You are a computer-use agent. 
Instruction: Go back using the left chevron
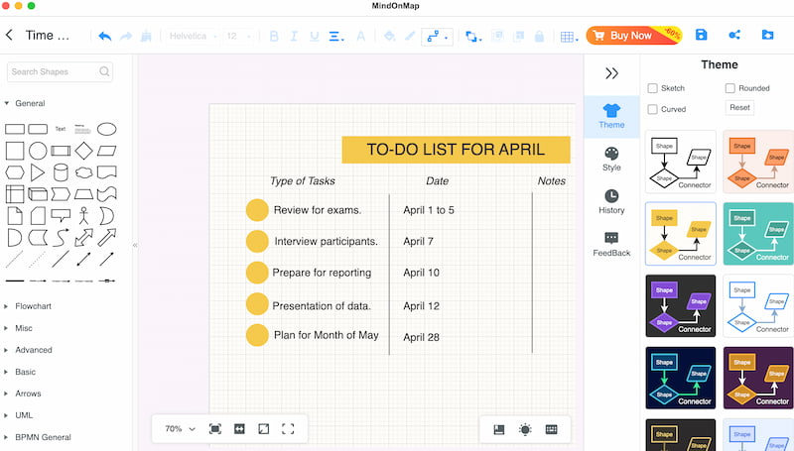(9, 35)
